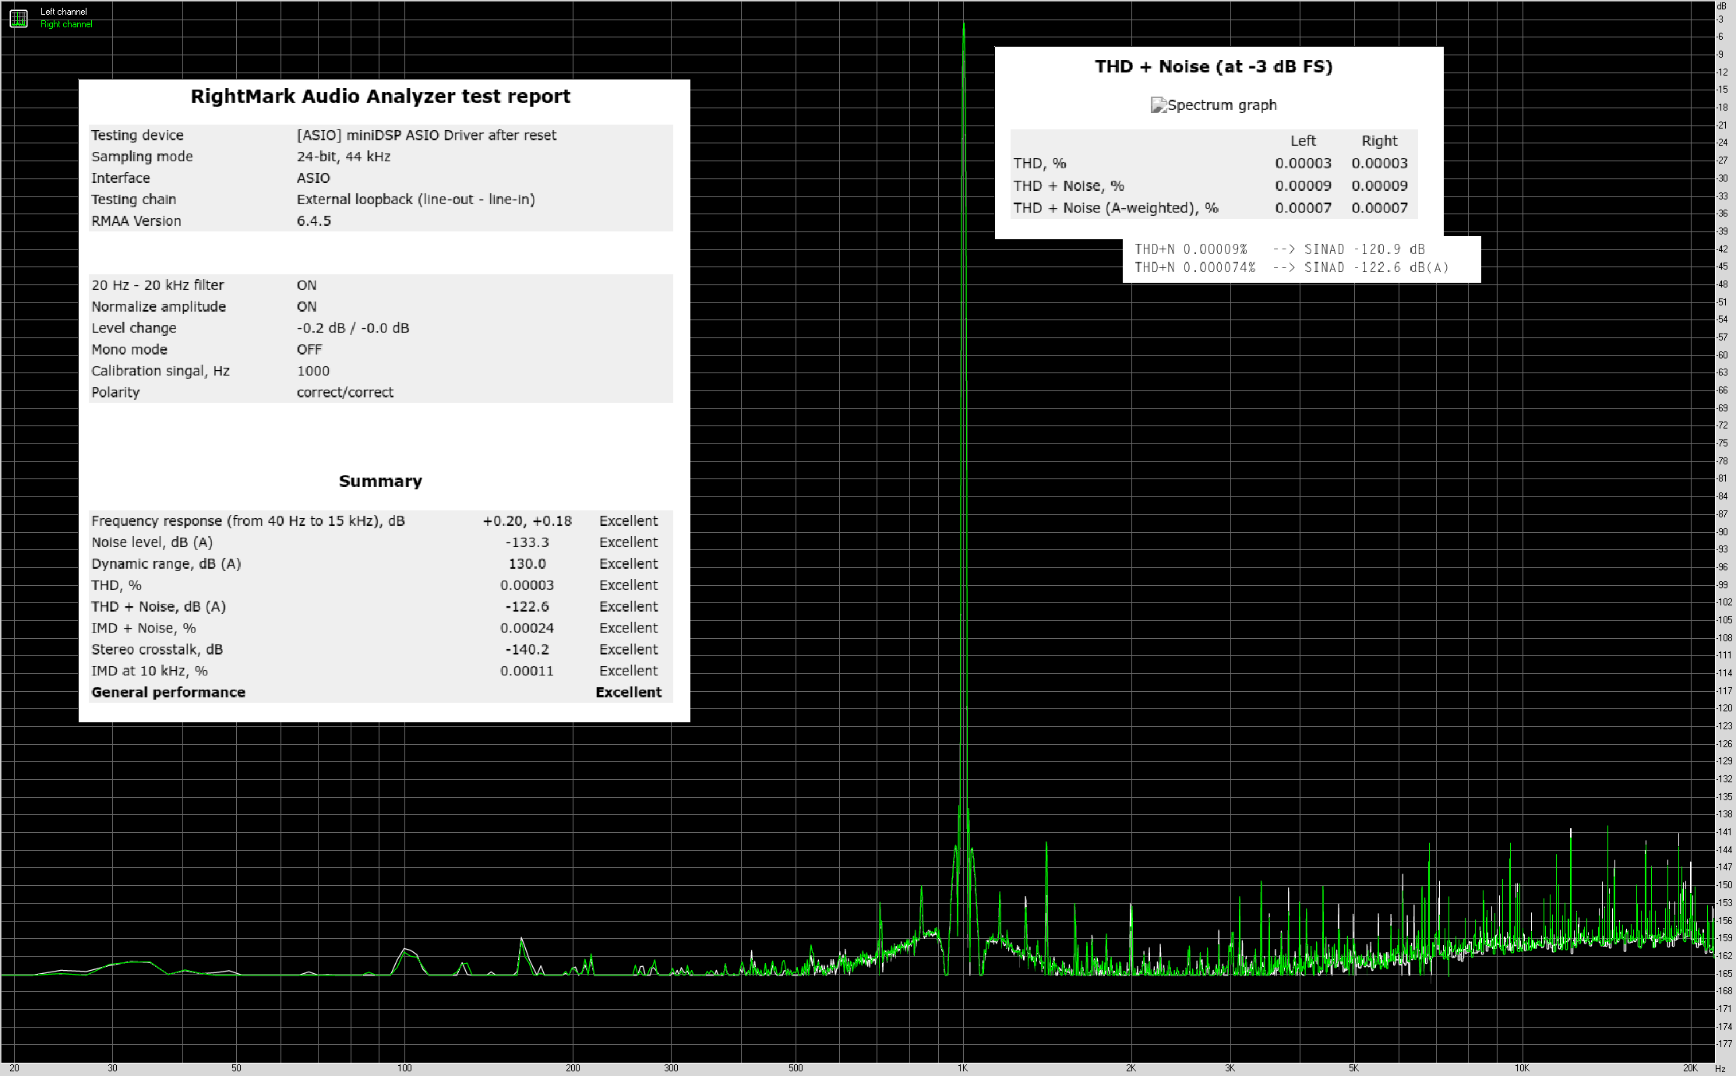Click the spectrum graph icon at top-left
Screen dimensions: 1736x1076
[x=19, y=18]
